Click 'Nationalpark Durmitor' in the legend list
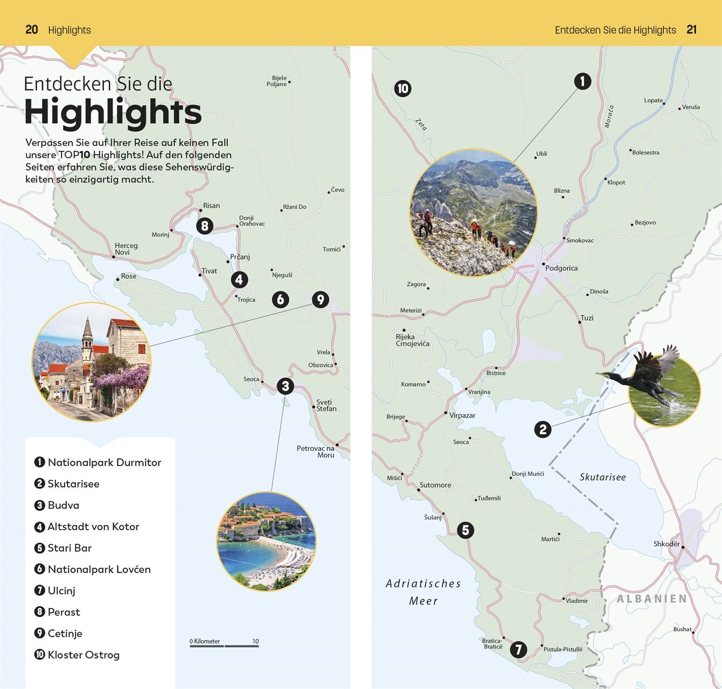This screenshot has height=689, width=722. (104, 462)
